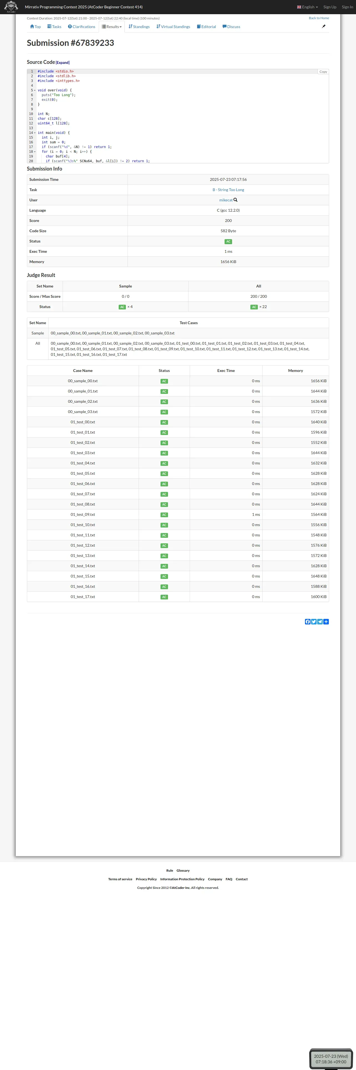The height and width of the screenshot is (1070, 356).
Task: Collapse the fold arrow for main function
Action: 35,133
